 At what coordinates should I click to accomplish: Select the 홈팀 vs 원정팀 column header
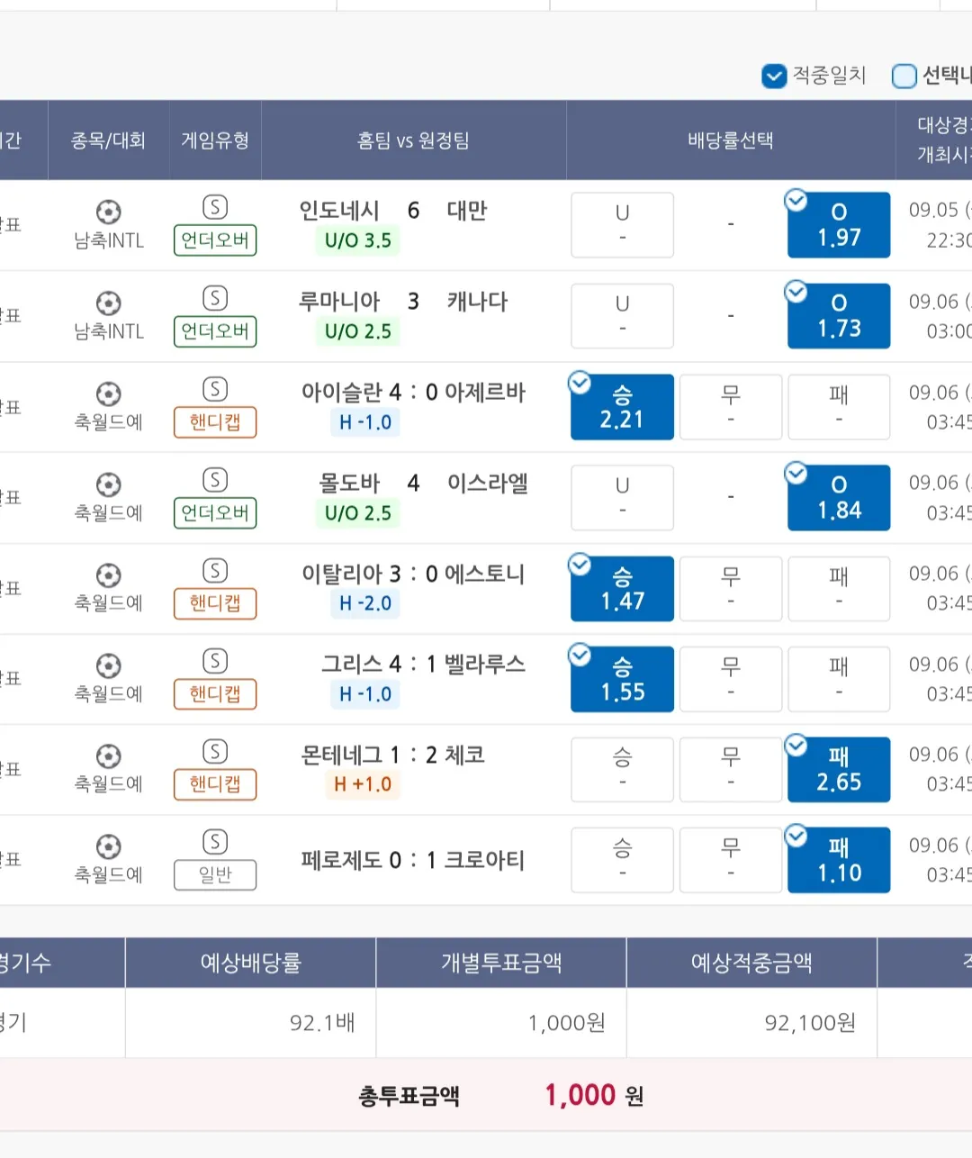[413, 140]
